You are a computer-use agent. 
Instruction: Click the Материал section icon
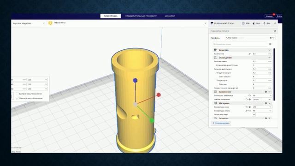[x=215, y=103]
